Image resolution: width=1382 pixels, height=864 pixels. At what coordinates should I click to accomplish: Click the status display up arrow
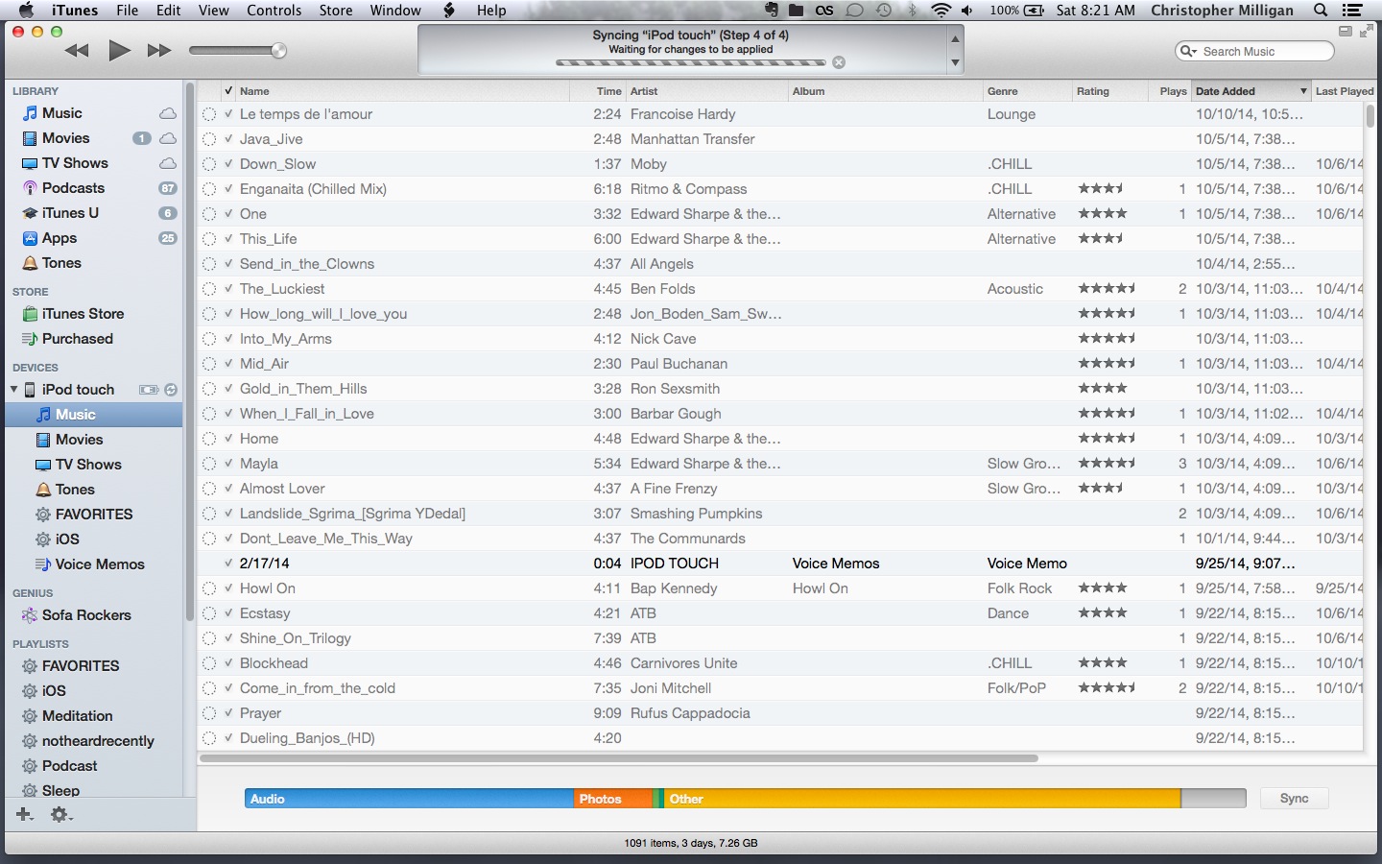click(x=955, y=38)
